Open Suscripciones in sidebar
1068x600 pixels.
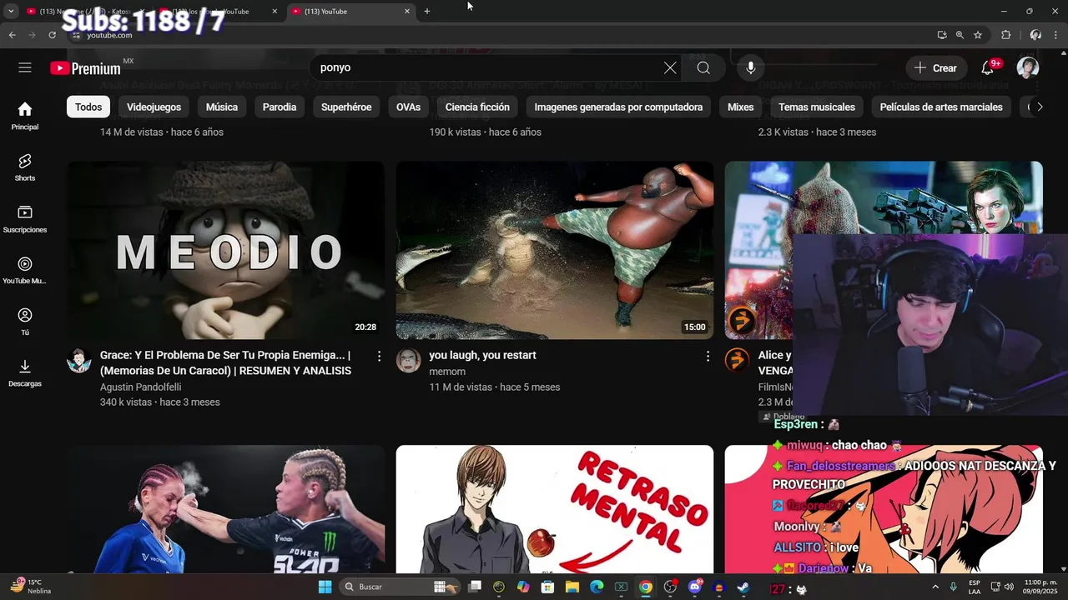[25, 218]
